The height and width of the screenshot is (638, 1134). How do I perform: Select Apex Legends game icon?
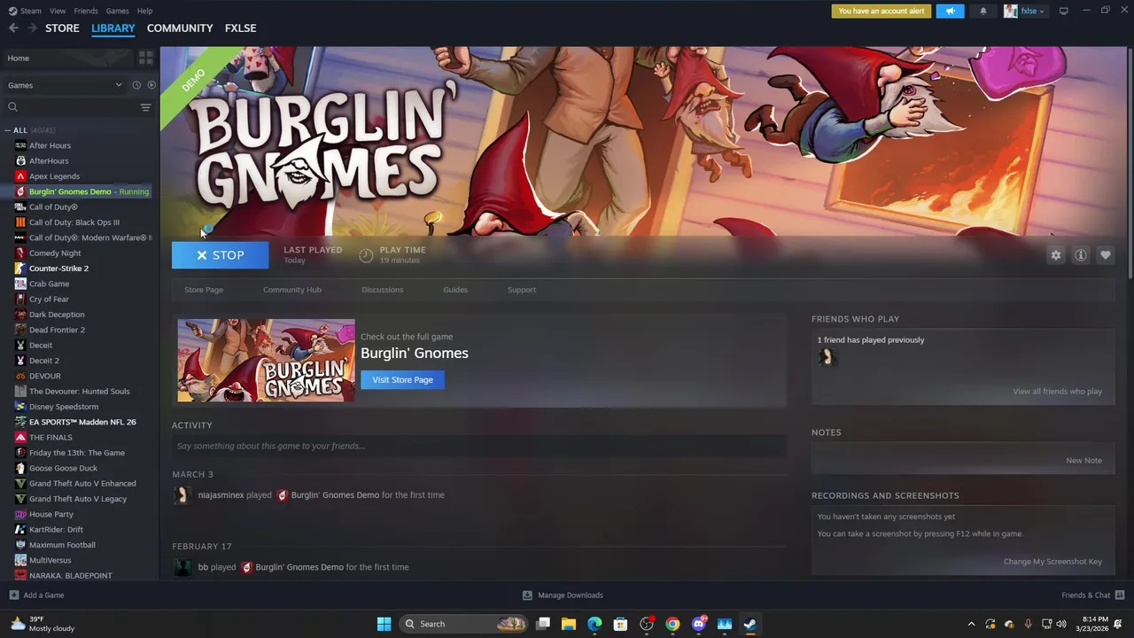pyautogui.click(x=20, y=176)
